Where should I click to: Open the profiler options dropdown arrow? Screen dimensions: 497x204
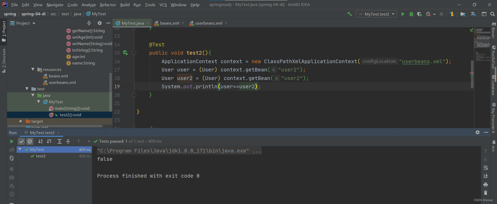click(434, 14)
